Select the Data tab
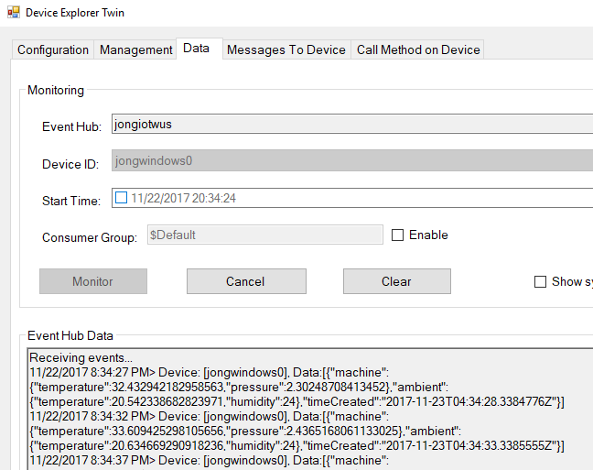The image size is (593, 470). click(196, 48)
